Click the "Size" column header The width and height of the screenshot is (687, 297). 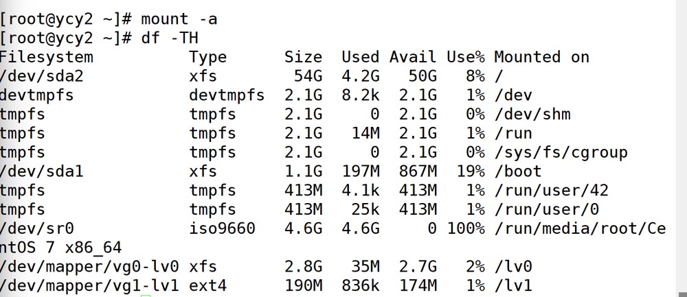[303, 58]
